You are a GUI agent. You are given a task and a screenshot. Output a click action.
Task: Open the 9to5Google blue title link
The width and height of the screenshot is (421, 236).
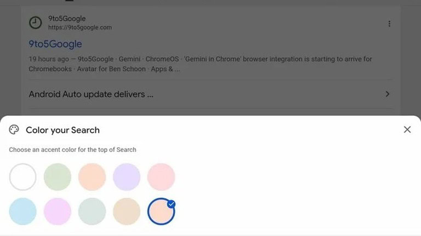click(55, 44)
